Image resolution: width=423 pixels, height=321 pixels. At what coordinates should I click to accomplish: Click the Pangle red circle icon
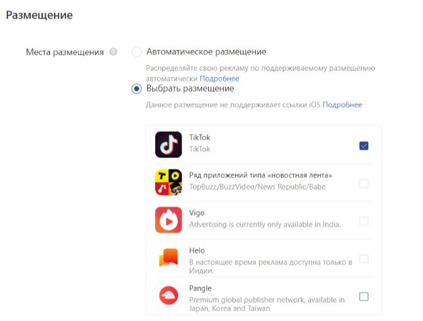click(168, 295)
